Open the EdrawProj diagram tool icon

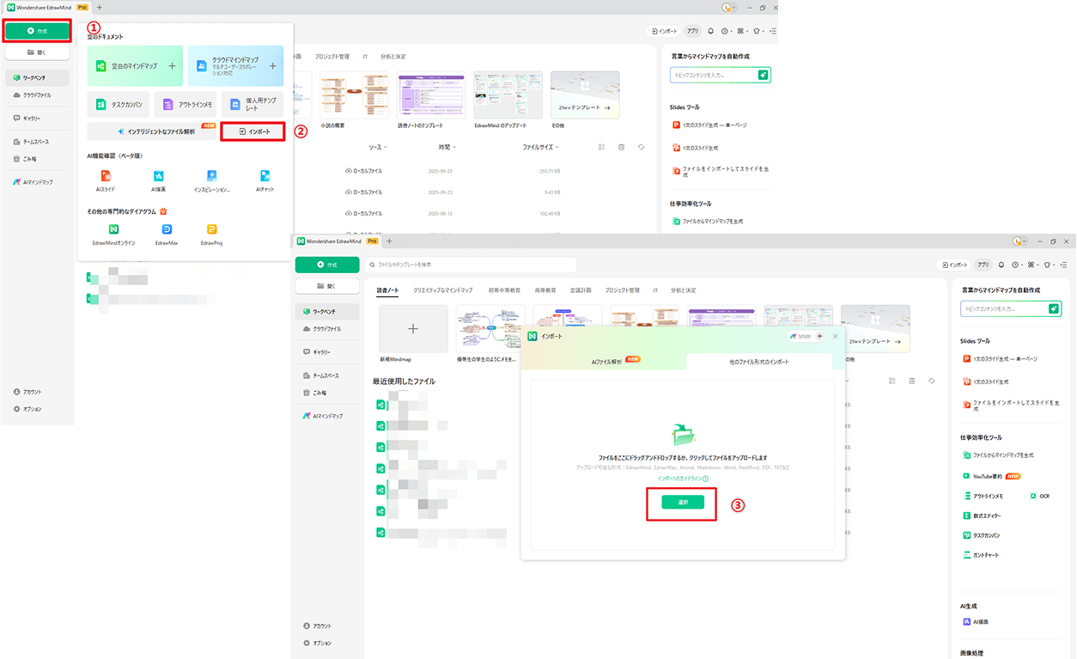[212, 229]
